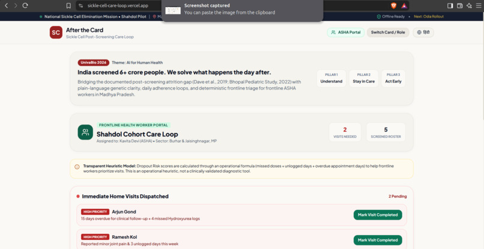Click the Screenshot captured notification thumbnail

pyautogui.click(x=173, y=10)
